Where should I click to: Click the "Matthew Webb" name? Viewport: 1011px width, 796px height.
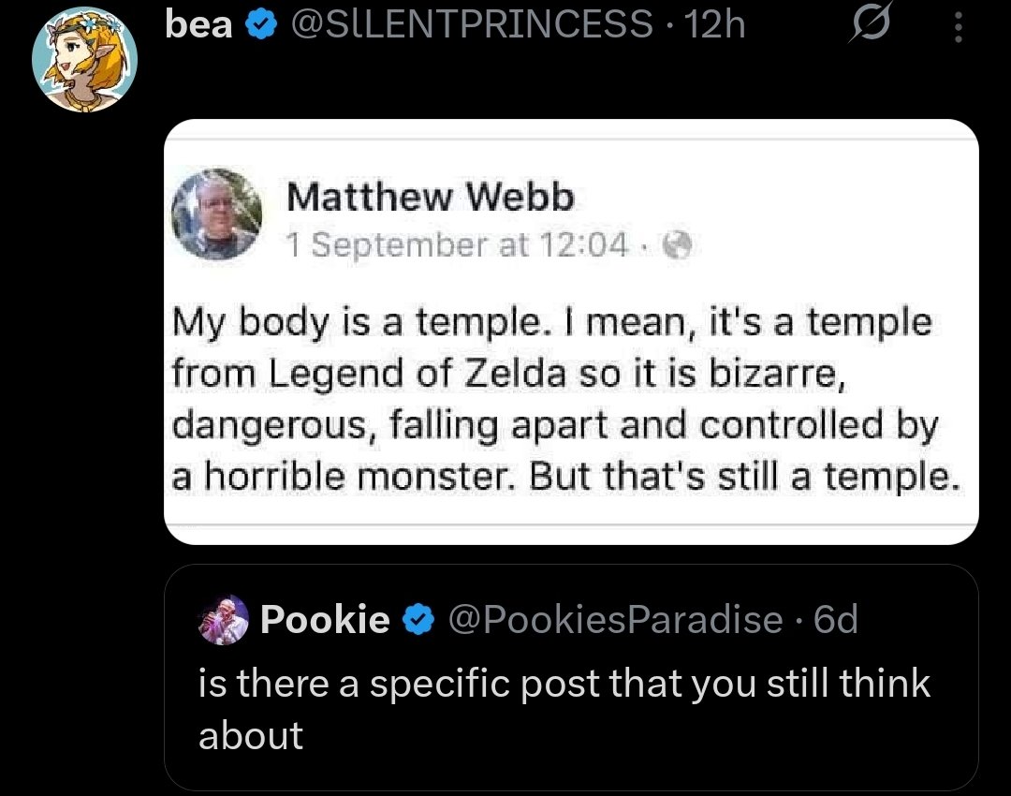tap(430, 198)
